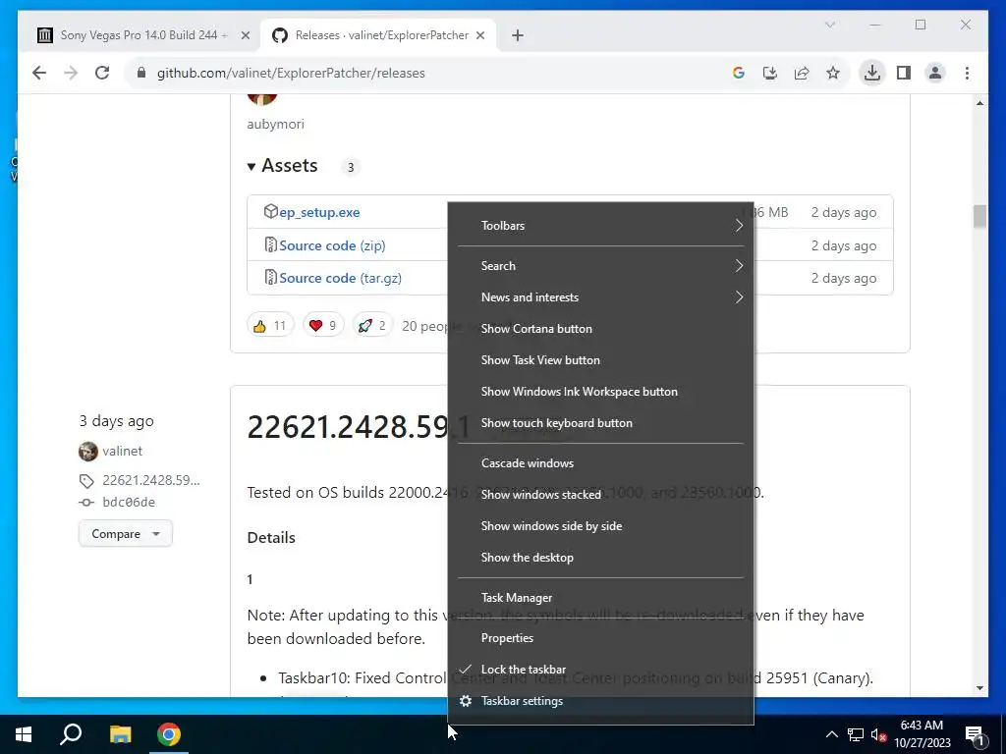Click the install app icon in address bar
Viewport: 1006px width, 754px height.
coord(770,73)
